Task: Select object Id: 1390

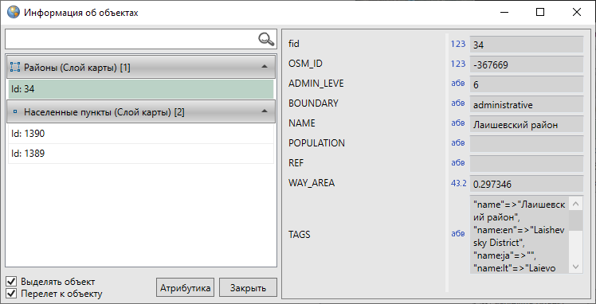Action: (x=141, y=134)
